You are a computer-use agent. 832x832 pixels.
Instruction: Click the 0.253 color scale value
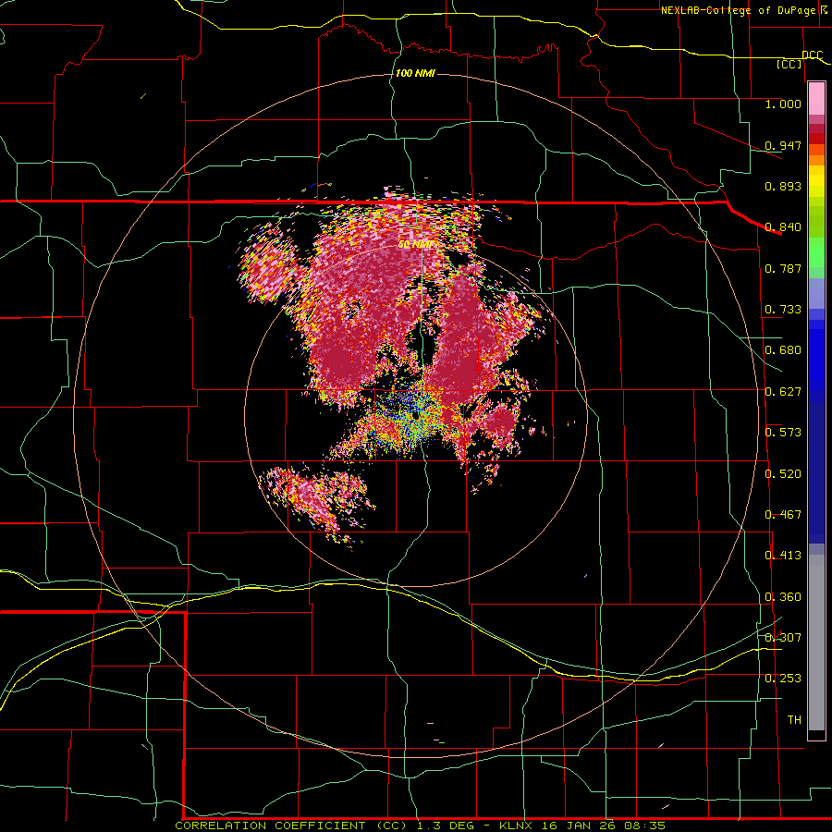[x=783, y=679]
